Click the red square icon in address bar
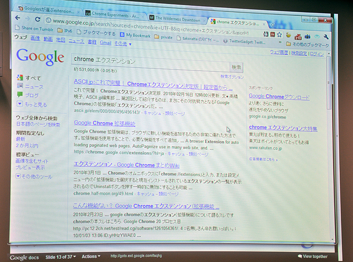Image resolution: width=353 pixels, height=262 pixels. point(272,34)
